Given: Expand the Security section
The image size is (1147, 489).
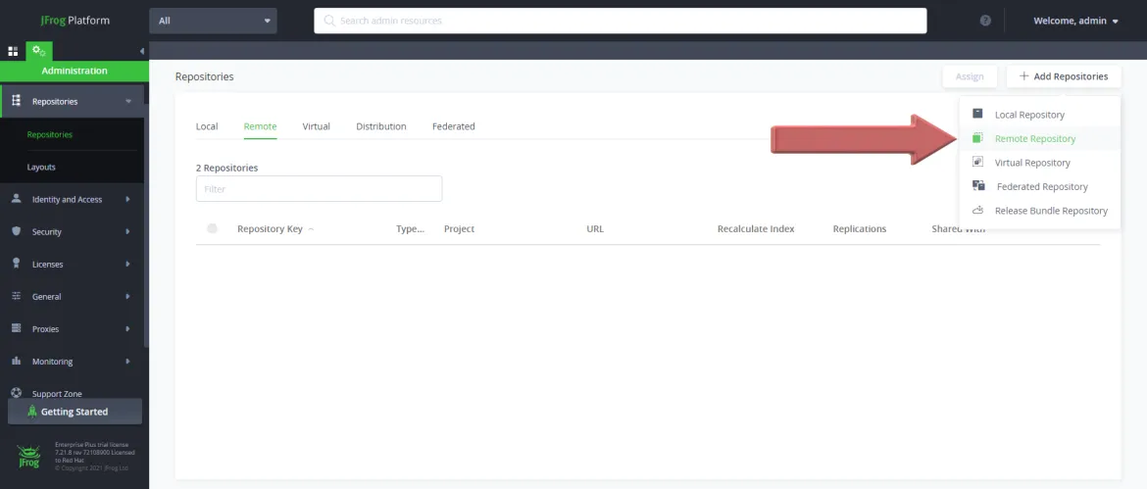Looking at the screenshot, I should coord(72,231).
